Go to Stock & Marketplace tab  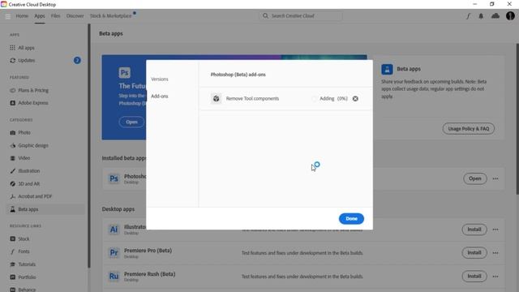tap(110, 16)
